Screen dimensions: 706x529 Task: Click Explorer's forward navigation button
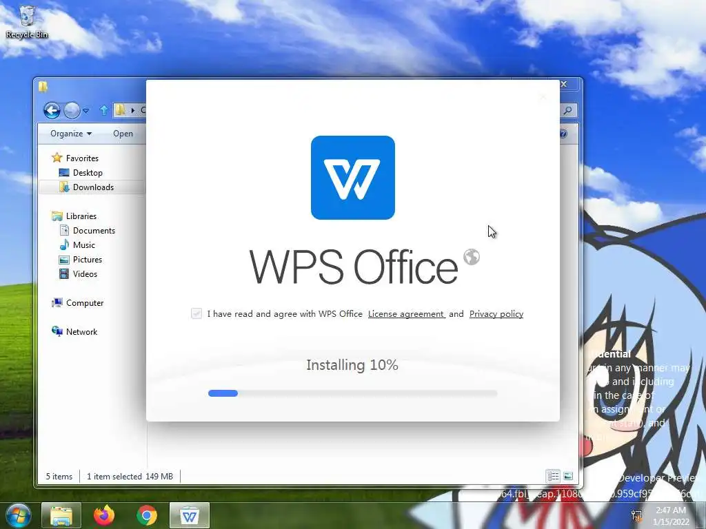[x=72, y=110]
